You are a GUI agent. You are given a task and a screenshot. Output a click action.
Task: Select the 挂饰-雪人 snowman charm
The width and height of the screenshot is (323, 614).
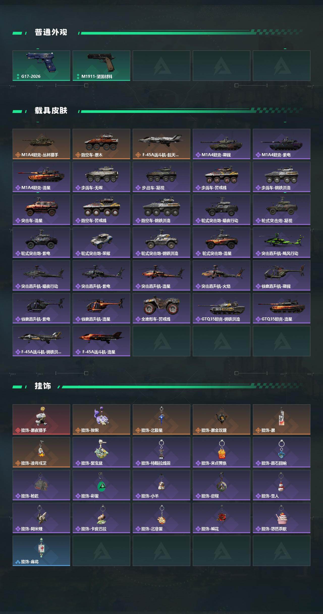[282, 485]
